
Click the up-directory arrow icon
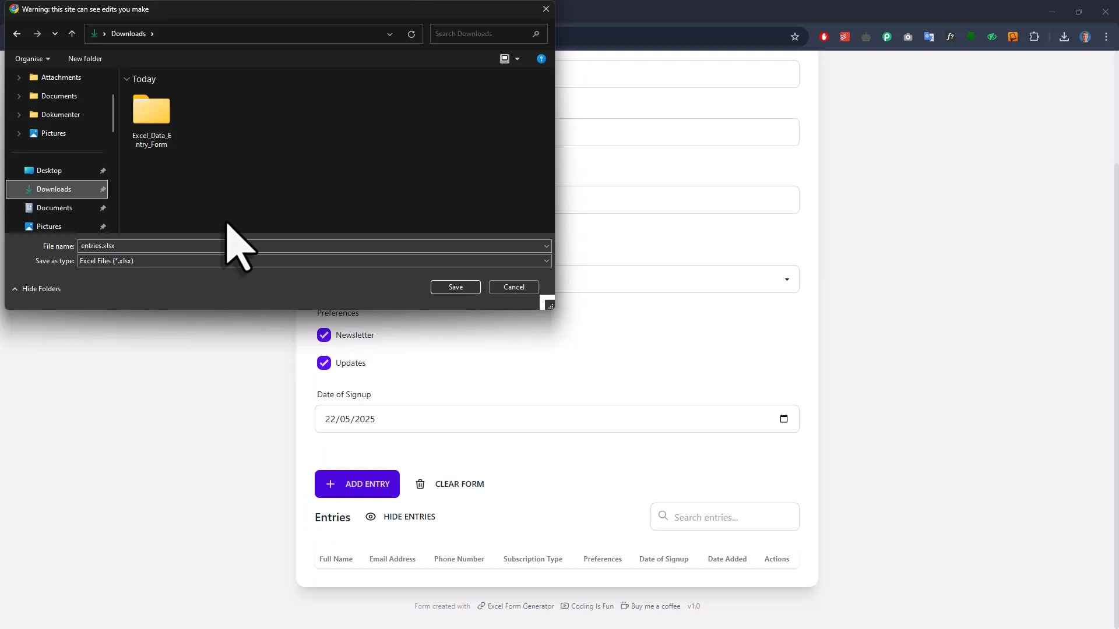point(72,34)
